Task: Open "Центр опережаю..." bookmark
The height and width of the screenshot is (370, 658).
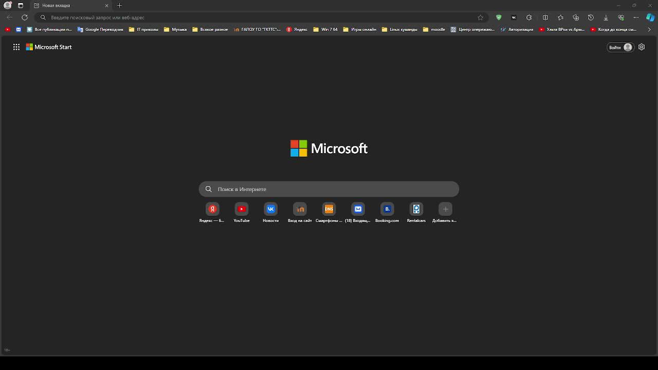Action: pos(472,29)
